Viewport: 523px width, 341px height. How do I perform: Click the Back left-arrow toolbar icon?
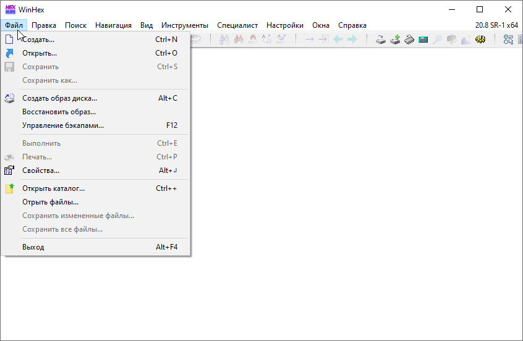coord(338,40)
